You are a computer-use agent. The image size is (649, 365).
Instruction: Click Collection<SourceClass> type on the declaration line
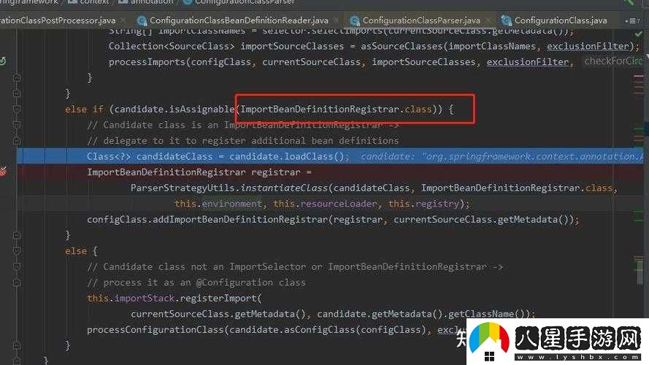tap(172, 46)
